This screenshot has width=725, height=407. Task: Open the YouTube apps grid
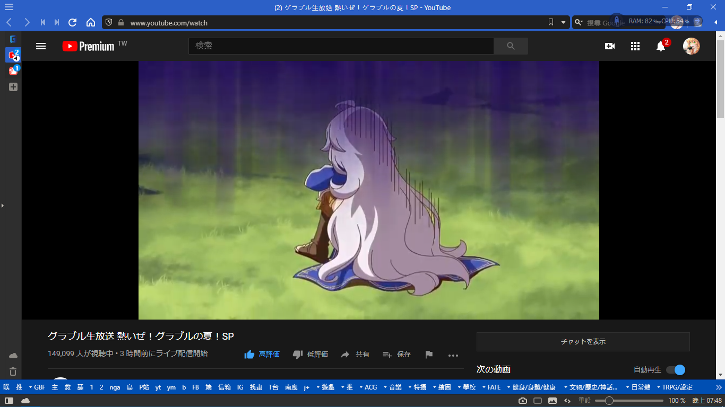click(x=635, y=46)
